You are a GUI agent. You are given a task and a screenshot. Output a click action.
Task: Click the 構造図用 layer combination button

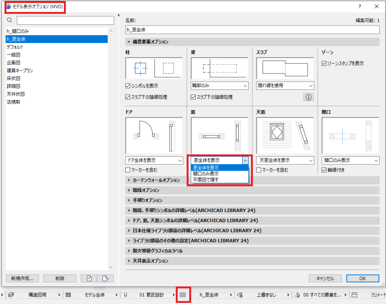[37, 295]
